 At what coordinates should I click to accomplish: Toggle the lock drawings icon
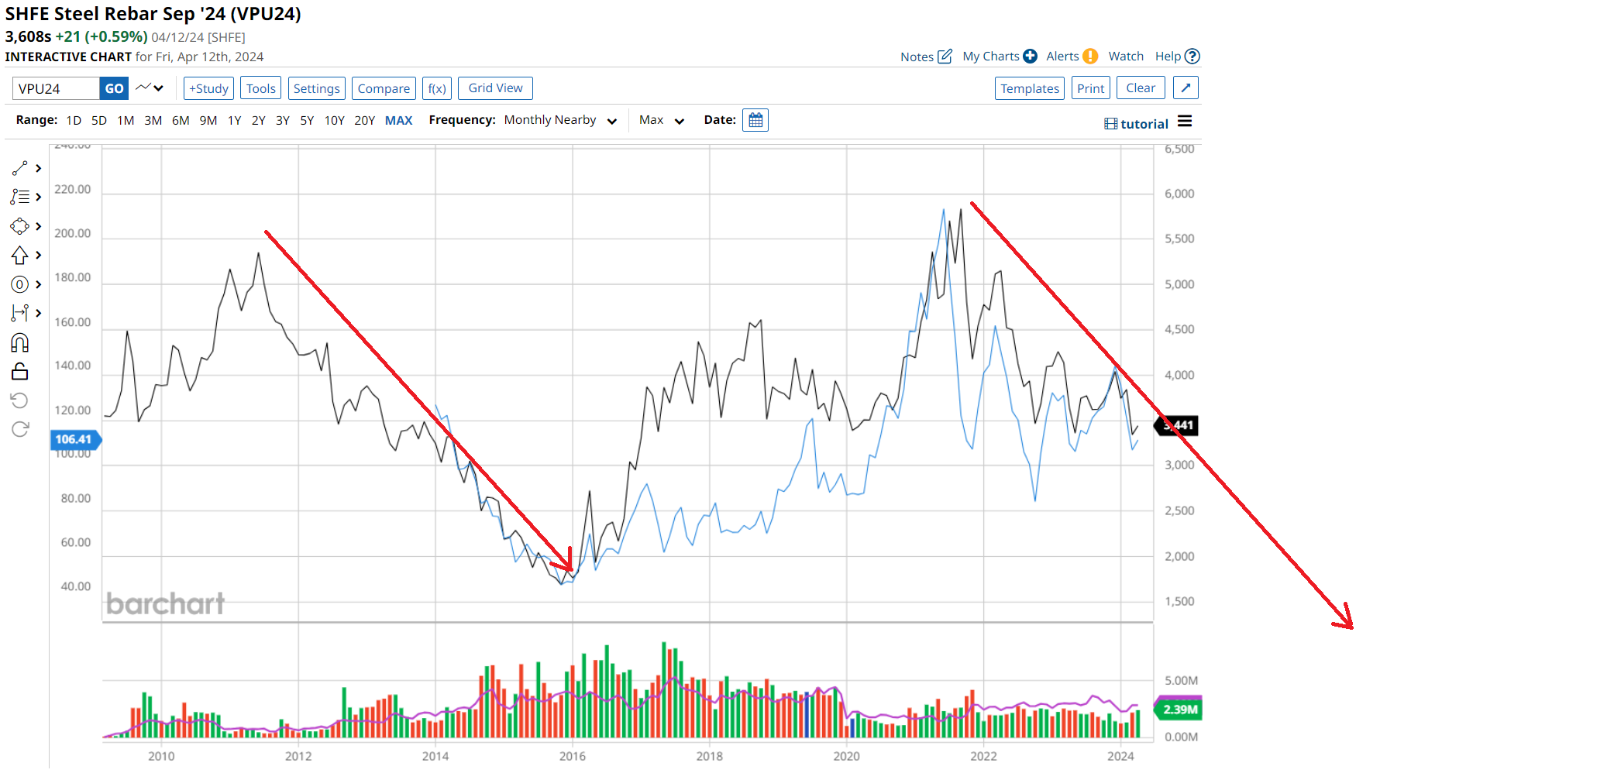click(x=20, y=372)
